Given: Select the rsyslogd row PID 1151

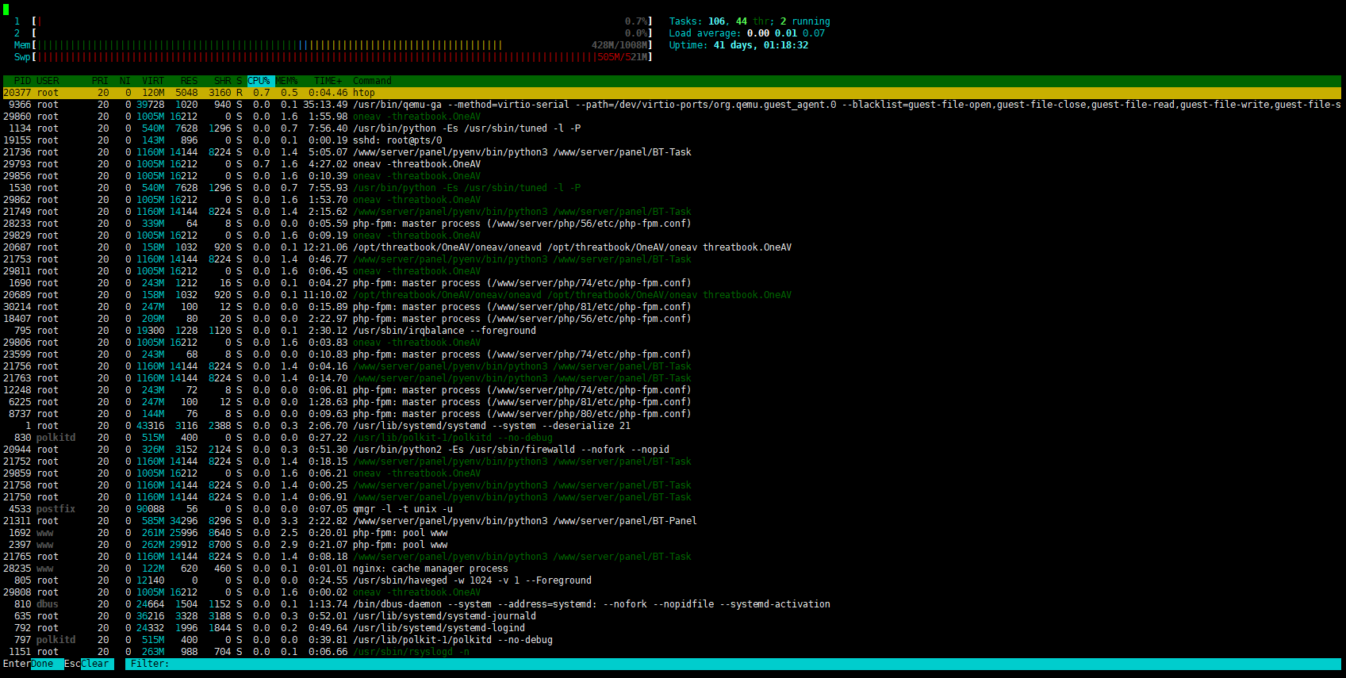Looking at the screenshot, I should pos(672,652).
